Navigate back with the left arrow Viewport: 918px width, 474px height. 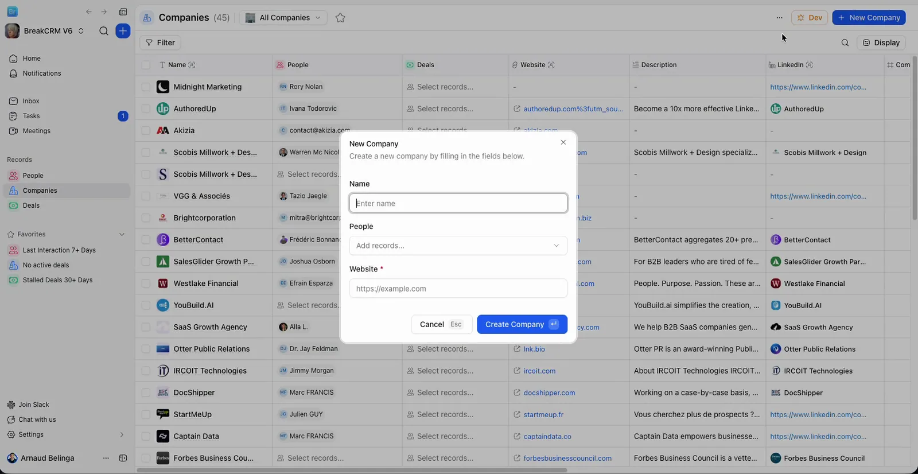point(89,12)
